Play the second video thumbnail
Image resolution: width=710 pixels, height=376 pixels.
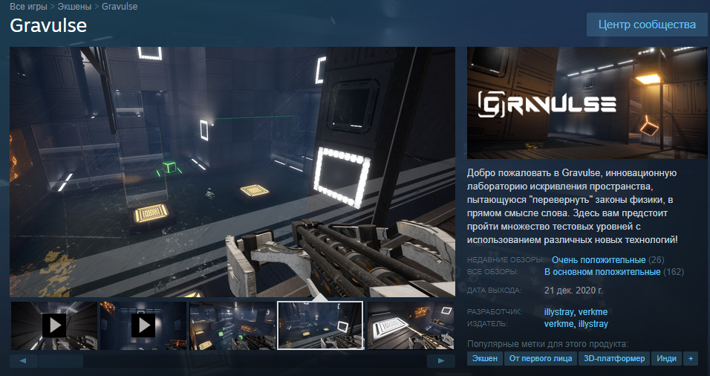pos(143,325)
